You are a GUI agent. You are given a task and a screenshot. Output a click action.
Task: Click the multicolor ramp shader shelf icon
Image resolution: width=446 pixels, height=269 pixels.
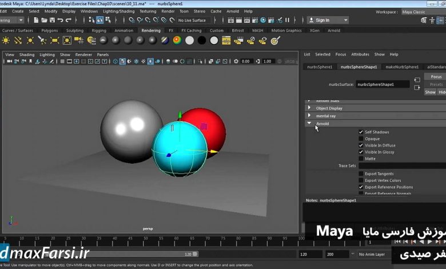tap(177, 41)
